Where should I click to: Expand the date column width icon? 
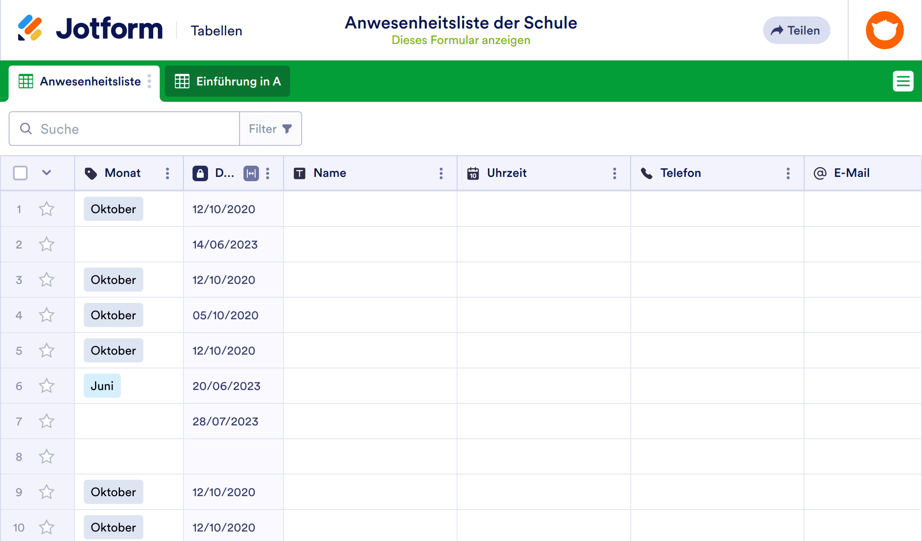251,173
